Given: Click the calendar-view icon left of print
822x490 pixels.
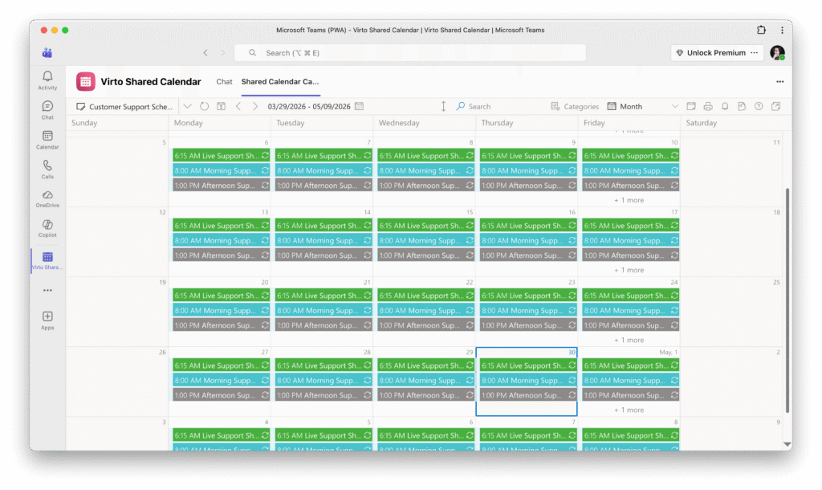Looking at the screenshot, I should click(691, 106).
